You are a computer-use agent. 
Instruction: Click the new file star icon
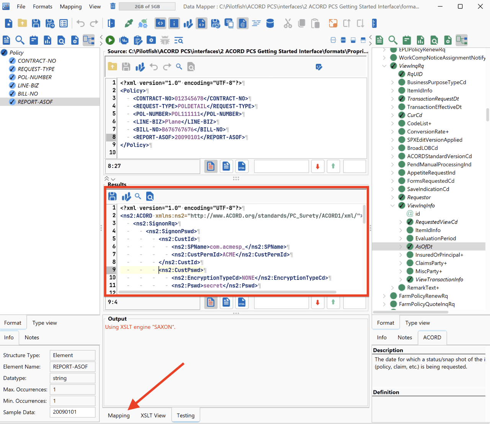(x=8, y=24)
